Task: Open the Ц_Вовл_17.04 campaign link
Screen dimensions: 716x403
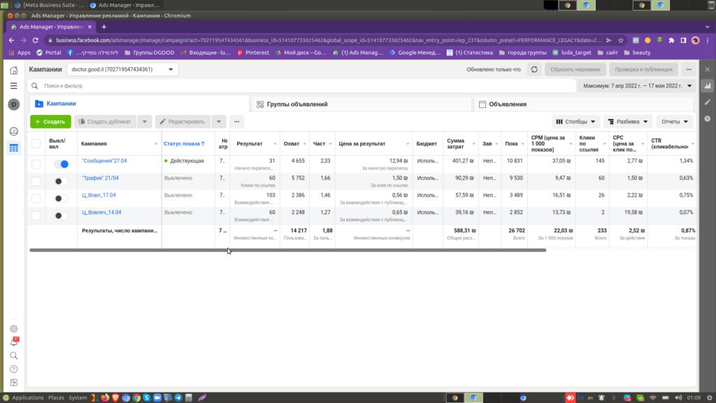Action: coord(99,195)
